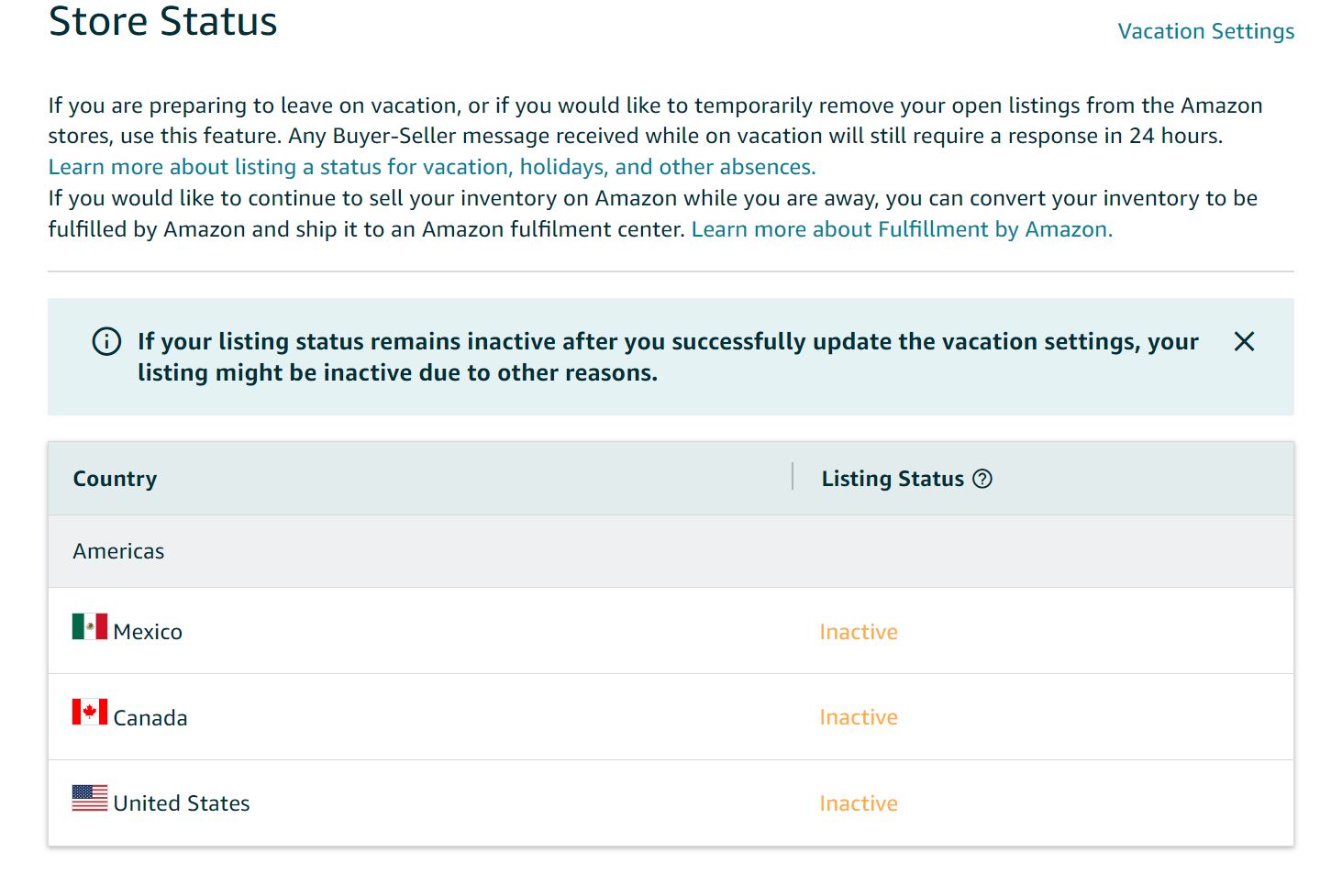Open the Vacation Settings link
Image resolution: width=1320 pixels, height=874 pixels.
point(1205,31)
